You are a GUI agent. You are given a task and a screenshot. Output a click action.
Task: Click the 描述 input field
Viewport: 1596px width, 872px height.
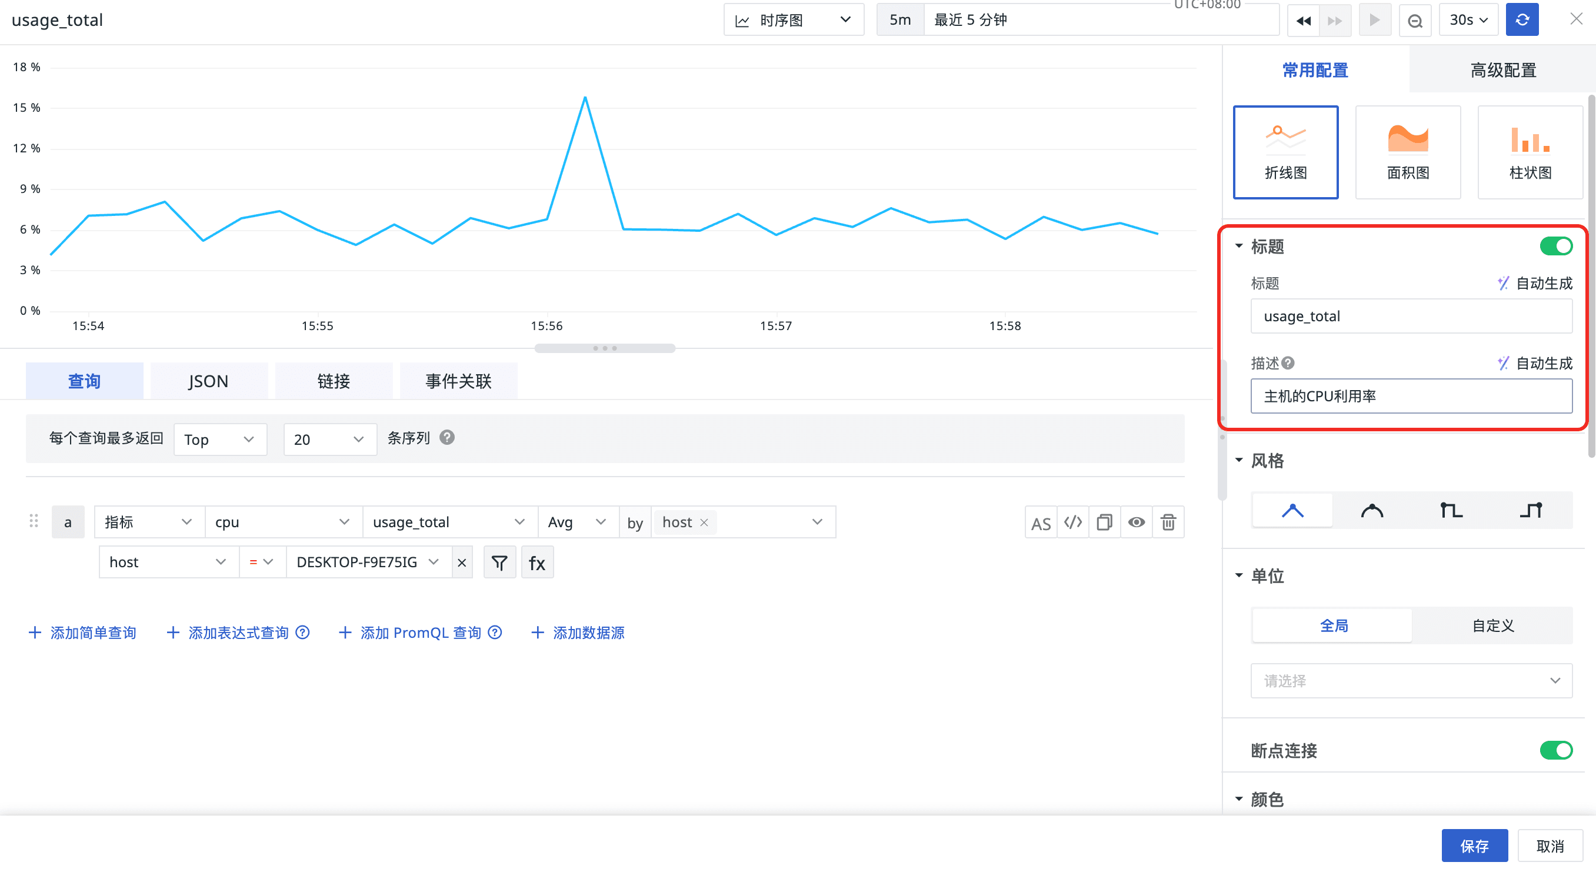(1411, 396)
